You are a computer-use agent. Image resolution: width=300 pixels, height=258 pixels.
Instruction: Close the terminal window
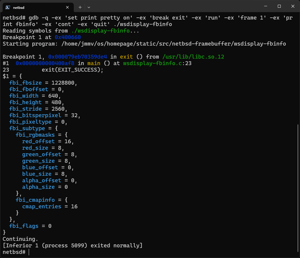[293, 6]
